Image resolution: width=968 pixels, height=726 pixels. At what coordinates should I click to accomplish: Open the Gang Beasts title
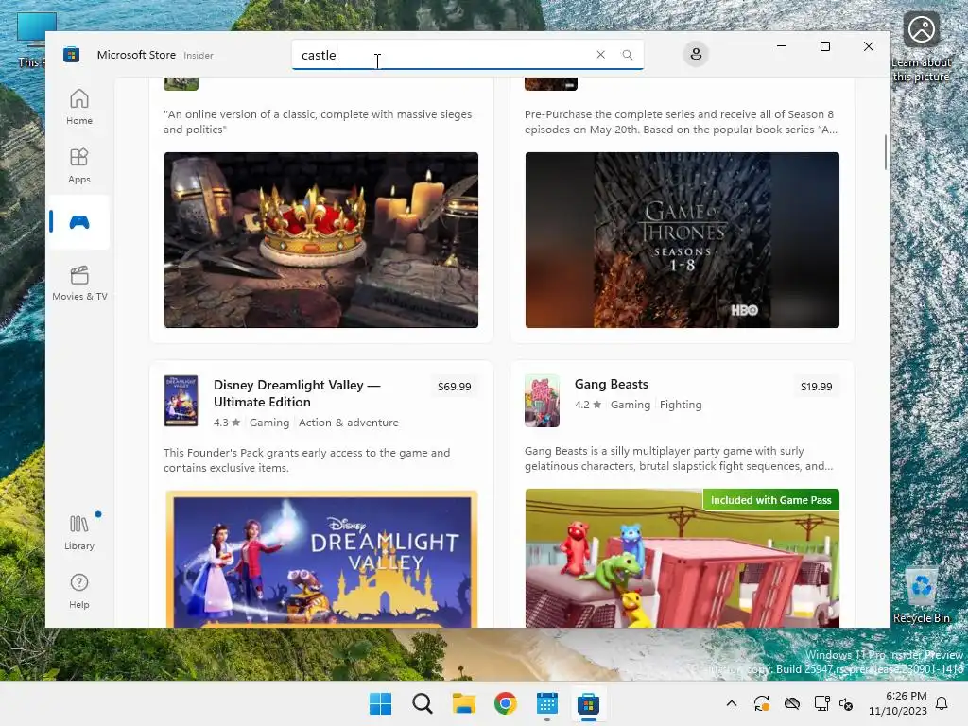[612, 384]
